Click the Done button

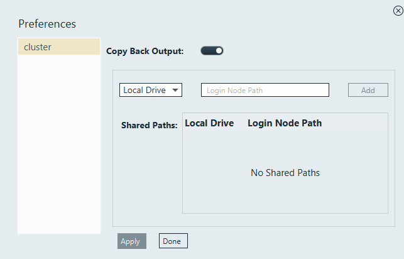[173, 241]
